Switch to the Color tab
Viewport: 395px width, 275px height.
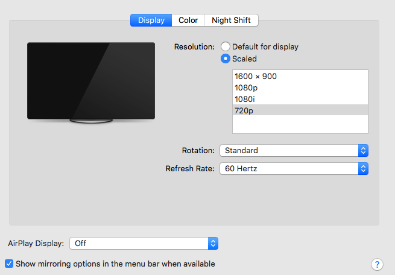(x=188, y=21)
